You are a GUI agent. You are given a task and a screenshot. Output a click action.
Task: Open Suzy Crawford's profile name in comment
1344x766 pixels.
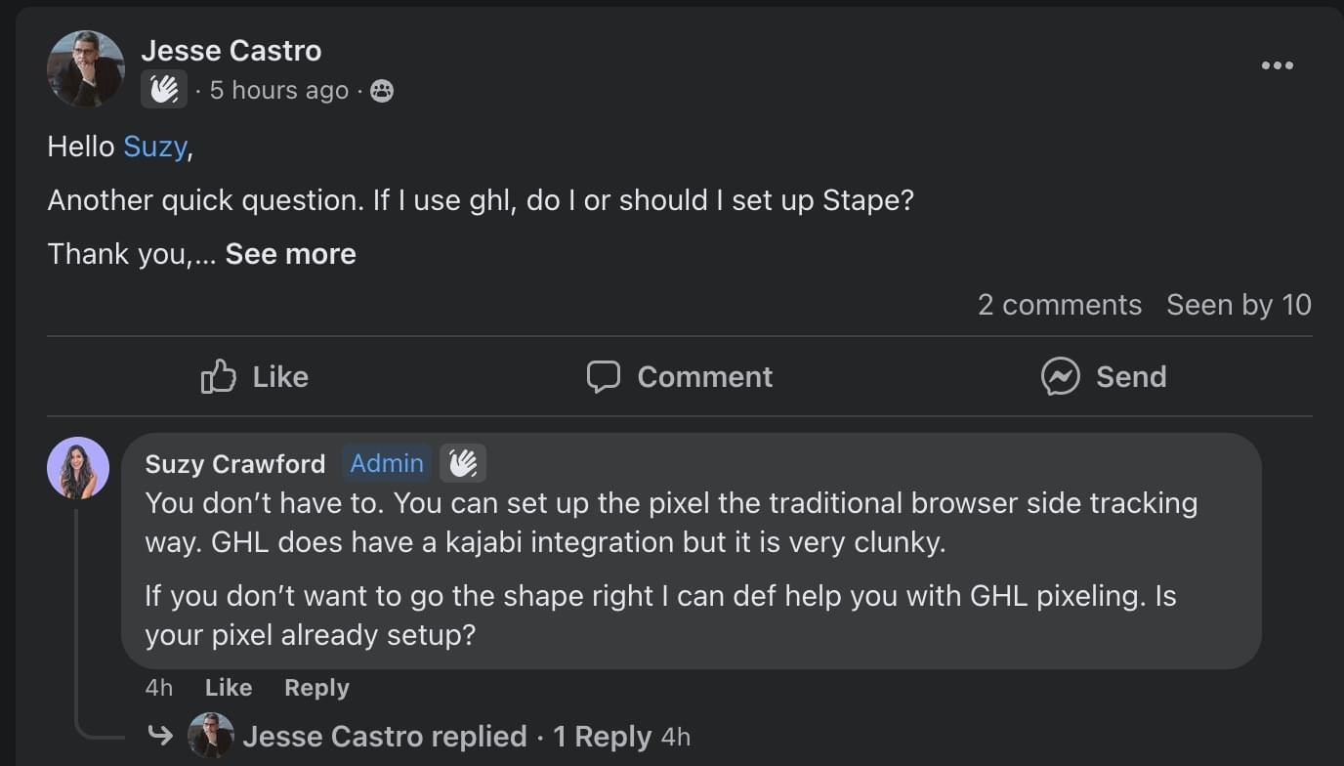pos(234,464)
